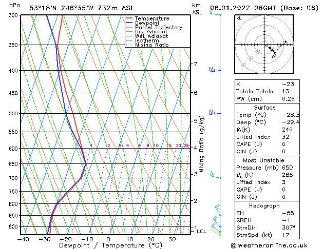Click the K index value -23
Image resolution: width=323 pixels, height=249 pixels.
click(x=288, y=84)
